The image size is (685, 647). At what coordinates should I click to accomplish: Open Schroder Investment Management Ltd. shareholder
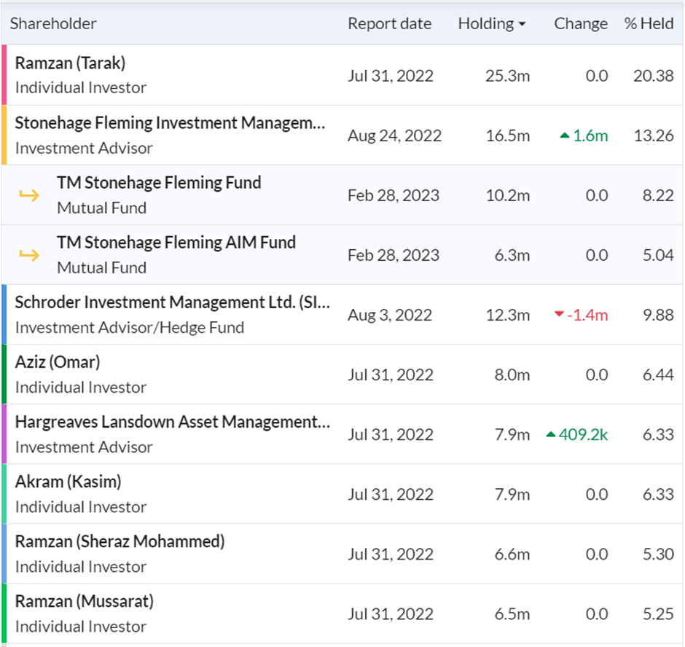(173, 302)
